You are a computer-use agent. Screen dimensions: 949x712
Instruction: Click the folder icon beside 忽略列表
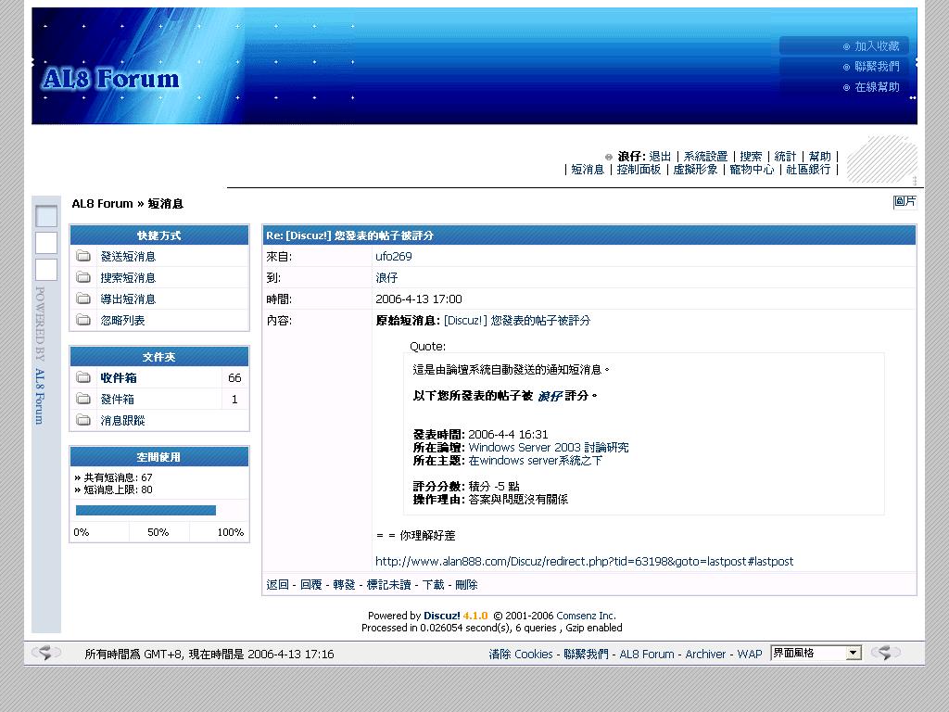click(x=83, y=321)
